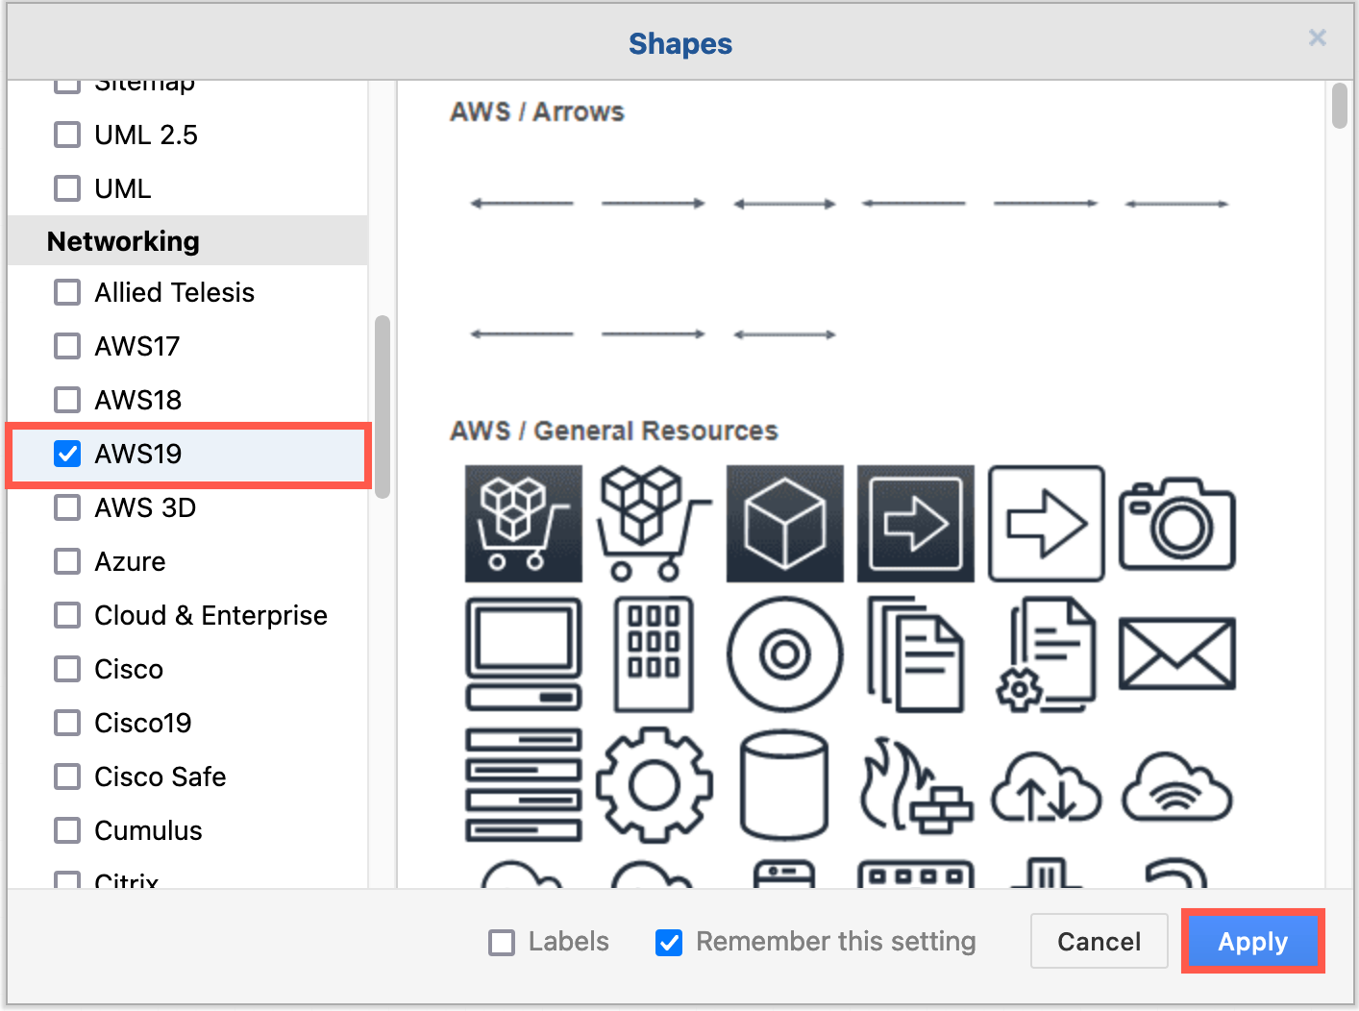Check the Labels checkbox
The height and width of the screenshot is (1011, 1359).
(501, 942)
